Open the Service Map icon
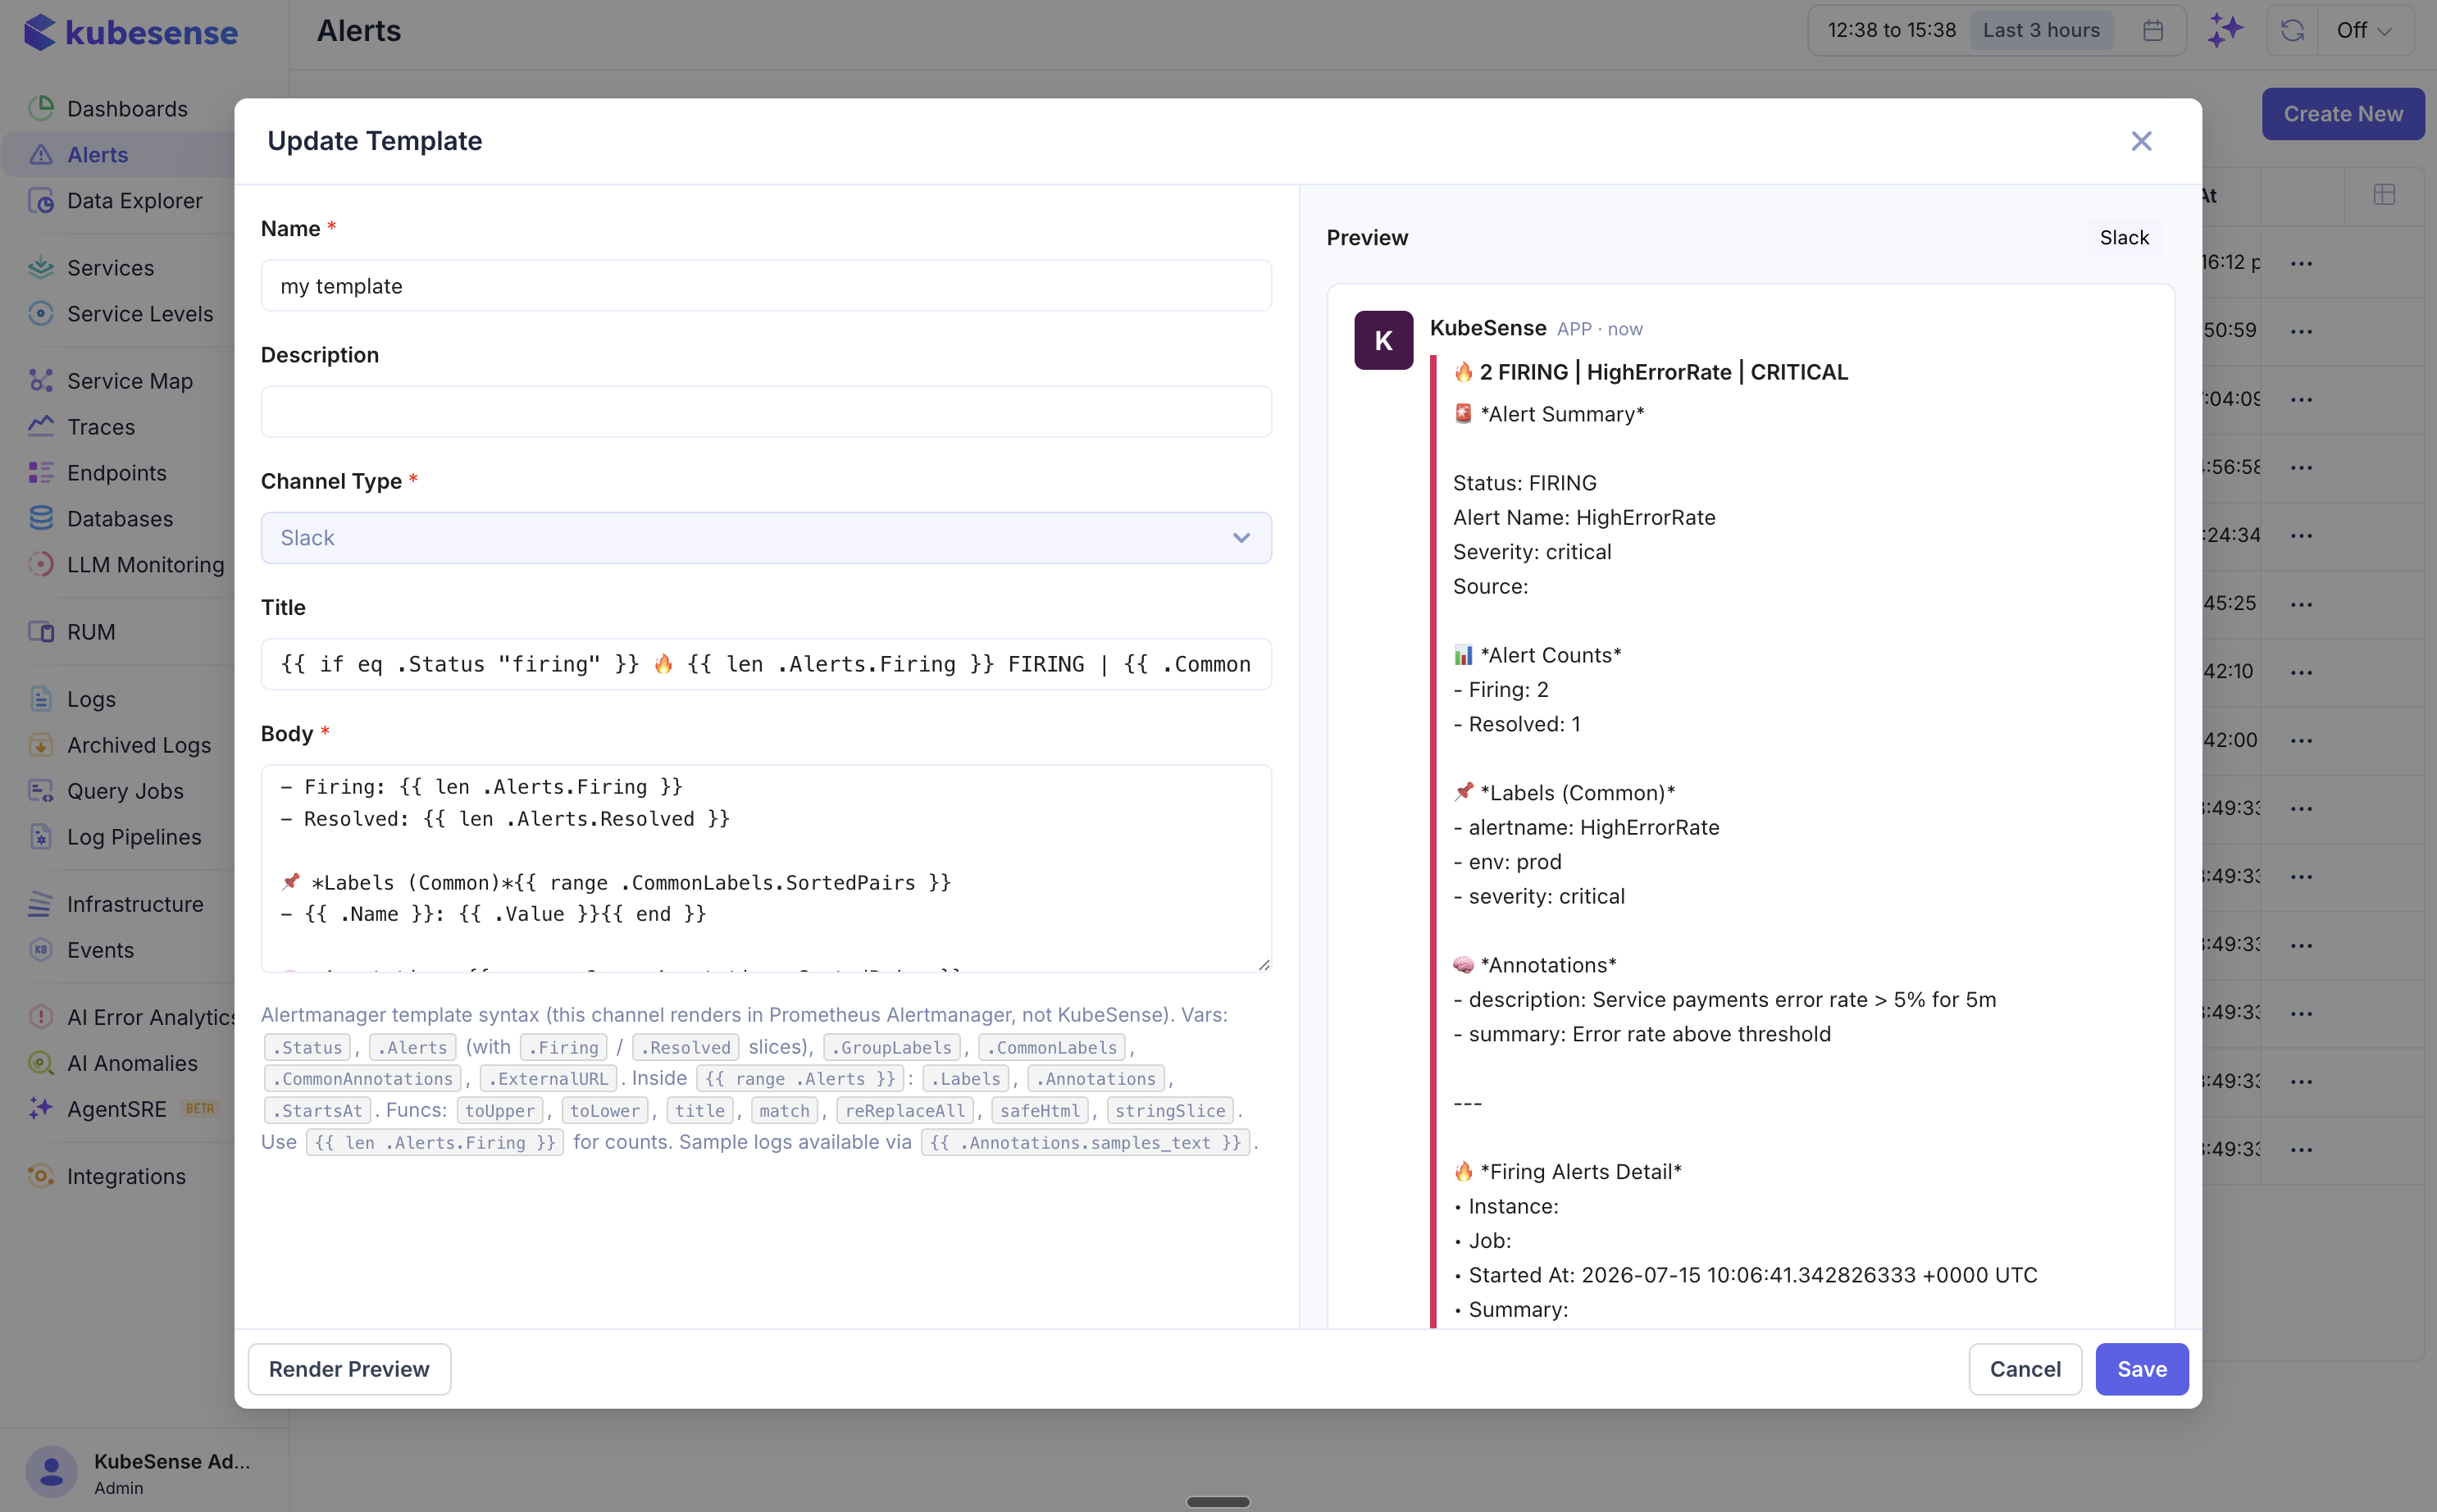The image size is (2437, 1512). pyautogui.click(x=41, y=380)
